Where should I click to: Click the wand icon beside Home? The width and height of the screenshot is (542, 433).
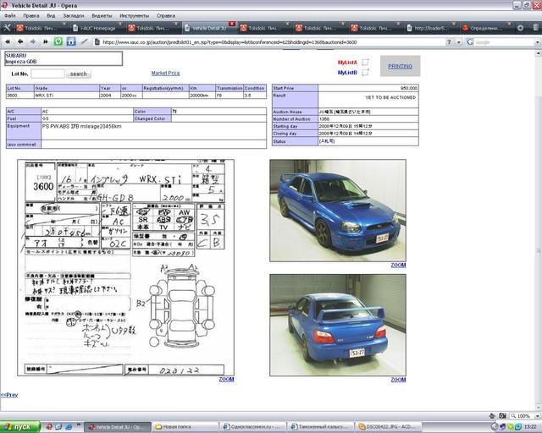pyautogui.click(x=84, y=41)
